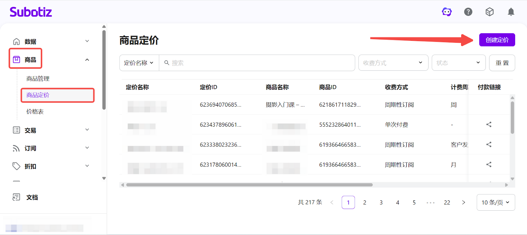
Task: Open the 文档 documentation icon
Action: point(16,197)
